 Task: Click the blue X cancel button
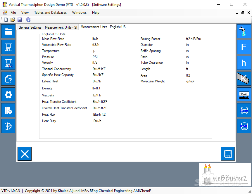tap(25, 154)
